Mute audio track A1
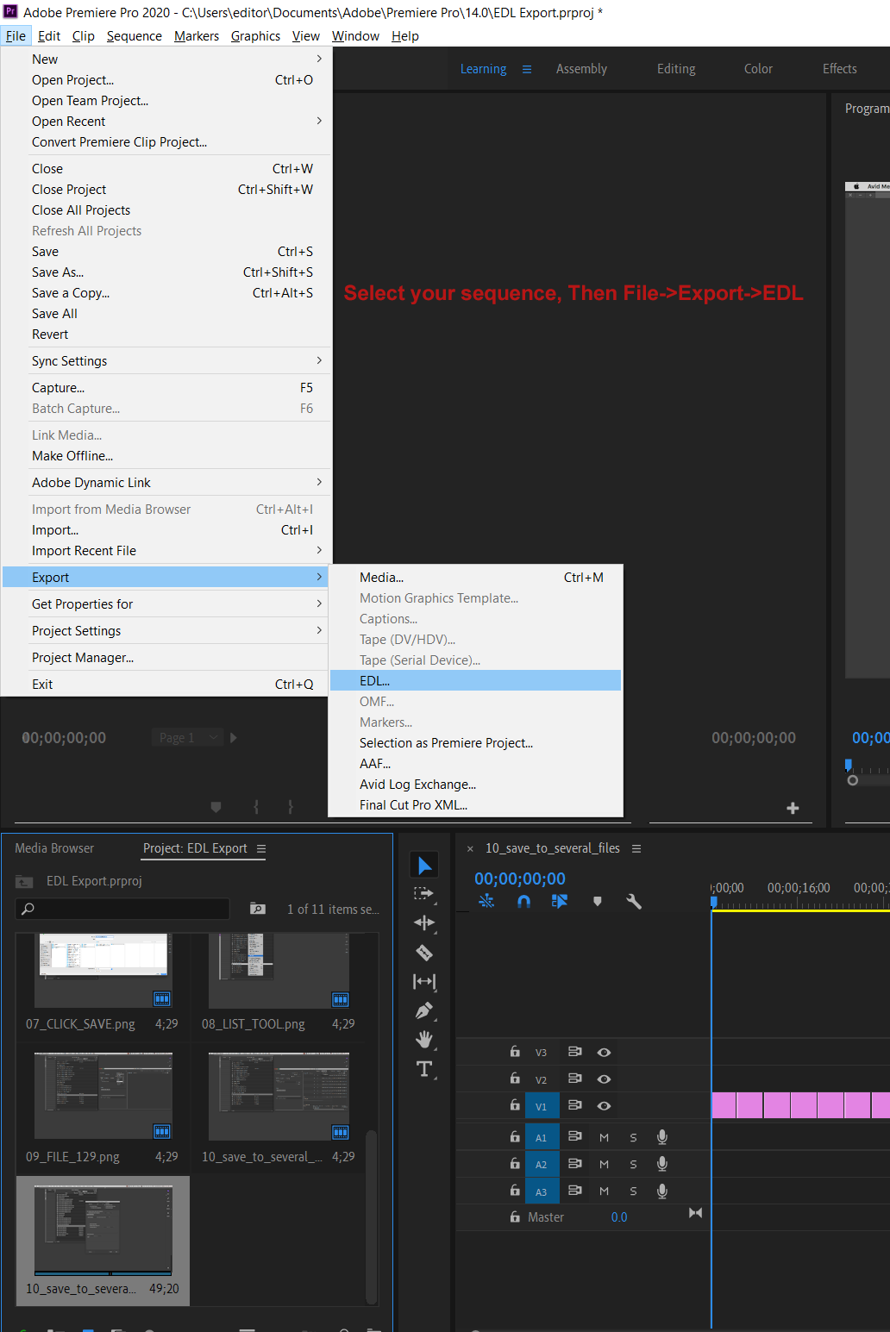The width and height of the screenshot is (890, 1332). 604,1137
